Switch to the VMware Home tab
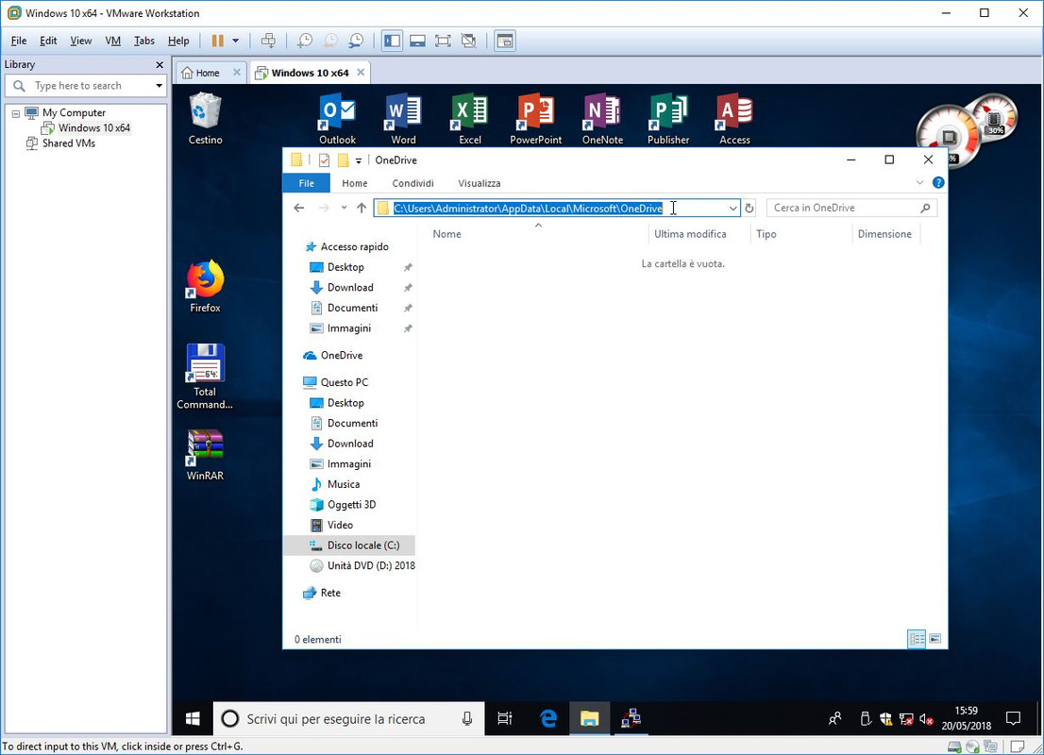Screen dimensions: 1044x755 207,73
